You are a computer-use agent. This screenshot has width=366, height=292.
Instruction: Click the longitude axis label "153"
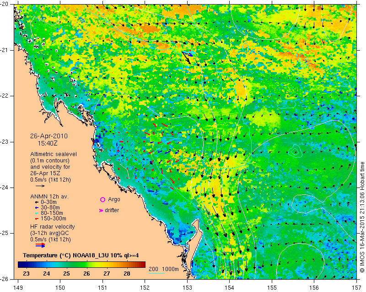point(187,288)
